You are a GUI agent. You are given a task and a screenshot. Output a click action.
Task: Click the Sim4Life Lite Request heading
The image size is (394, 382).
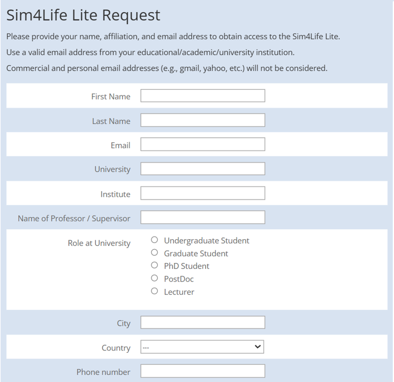coord(83,15)
